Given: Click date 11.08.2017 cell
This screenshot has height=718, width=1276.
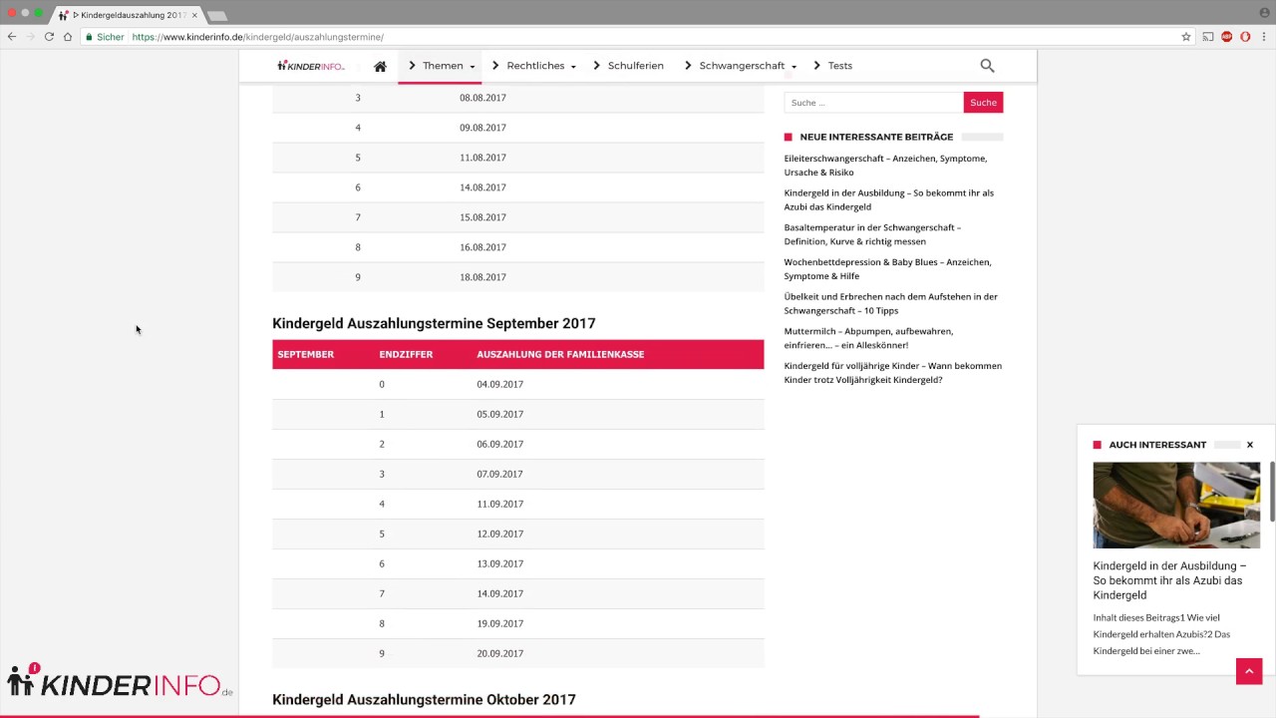Looking at the screenshot, I should [x=482, y=158].
